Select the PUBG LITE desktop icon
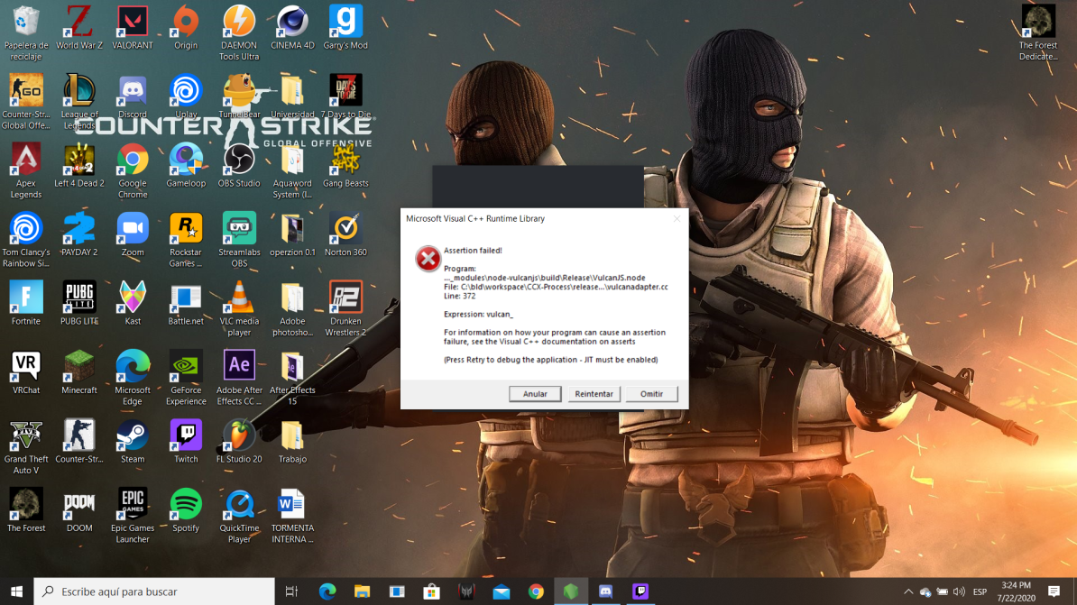This screenshot has height=605, width=1077. (x=79, y=304)
